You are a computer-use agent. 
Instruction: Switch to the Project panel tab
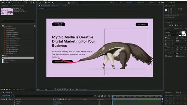click(4, 6)
